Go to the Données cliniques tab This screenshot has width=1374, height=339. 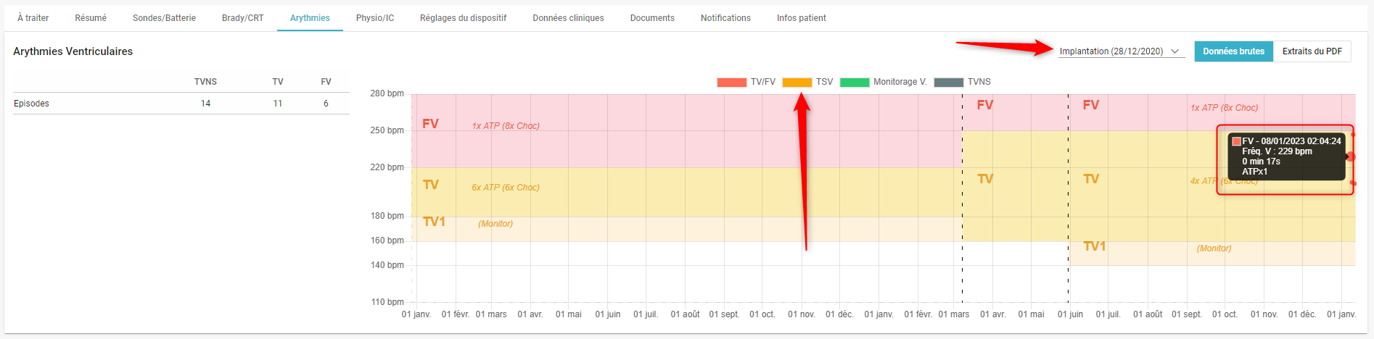[568, 18]
